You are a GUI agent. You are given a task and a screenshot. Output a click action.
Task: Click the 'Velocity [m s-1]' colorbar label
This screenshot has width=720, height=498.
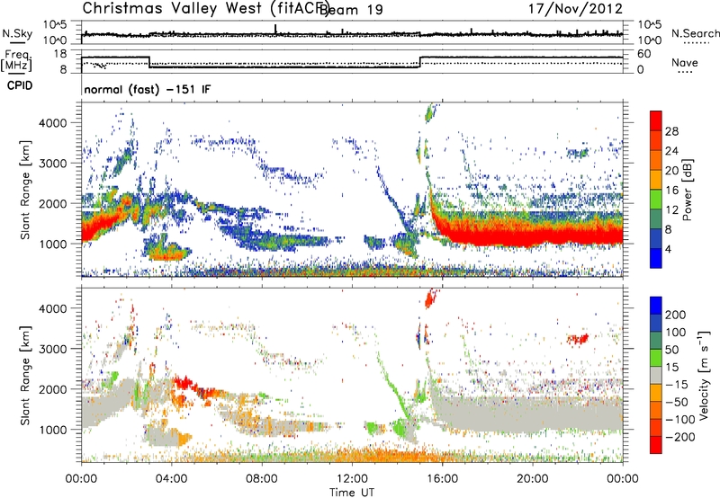point(705,375)
